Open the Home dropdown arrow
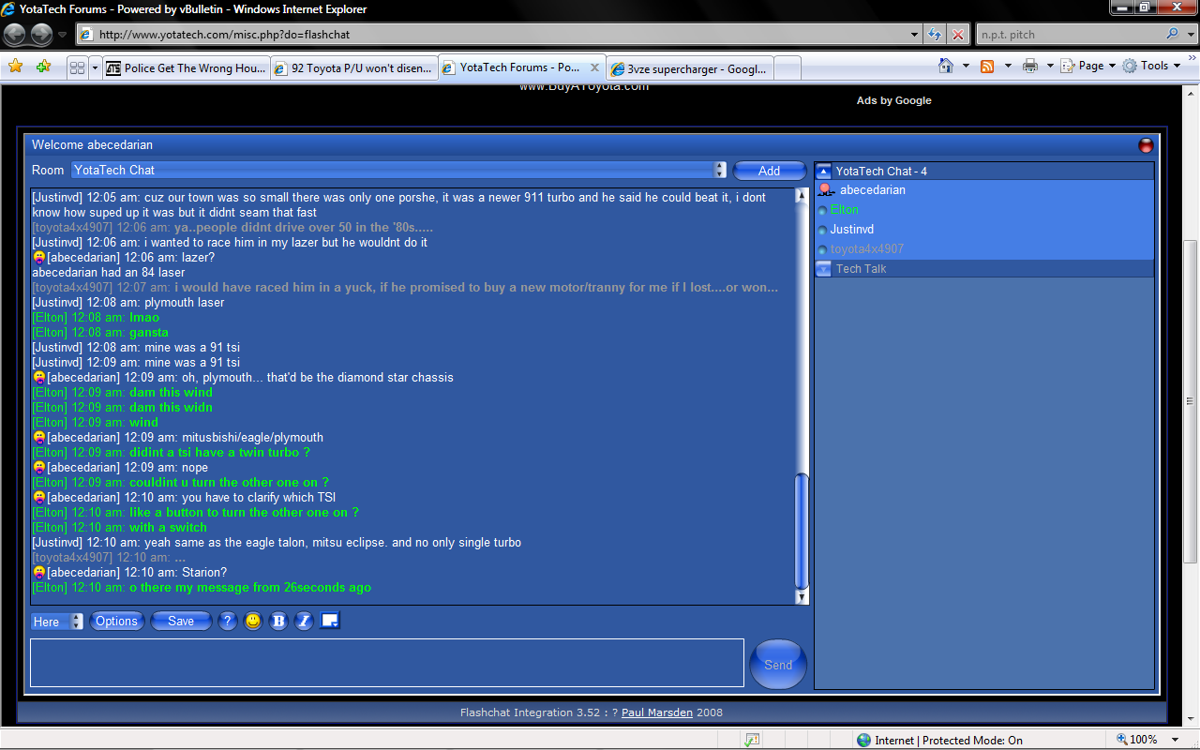1200x750 pixels. point(966,66)
